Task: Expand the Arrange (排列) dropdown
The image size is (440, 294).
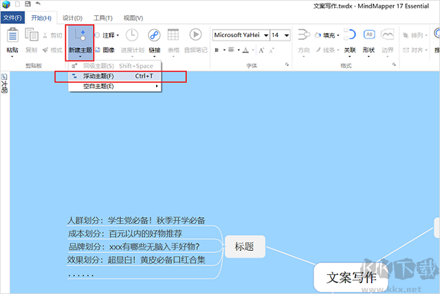Action: pyautogui.click(x=426, y=35)
